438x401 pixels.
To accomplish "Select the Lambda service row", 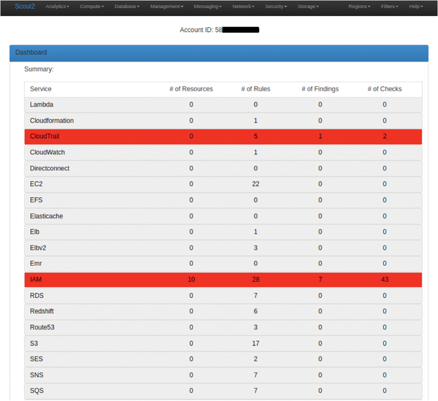I will tap(223, 104).
